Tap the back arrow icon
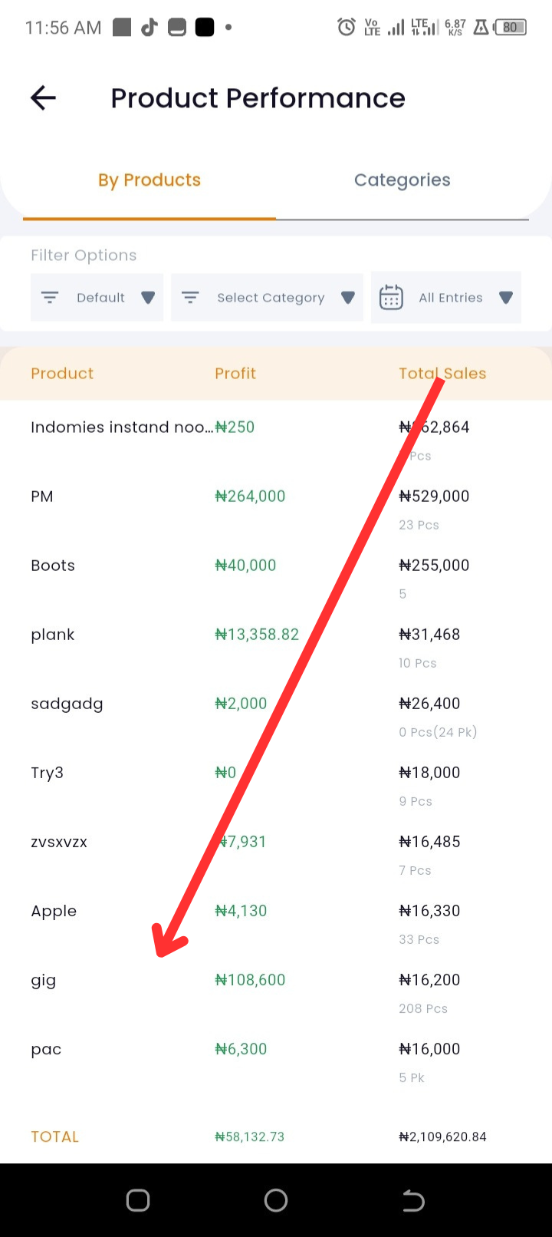 click(x=43, y=97)
